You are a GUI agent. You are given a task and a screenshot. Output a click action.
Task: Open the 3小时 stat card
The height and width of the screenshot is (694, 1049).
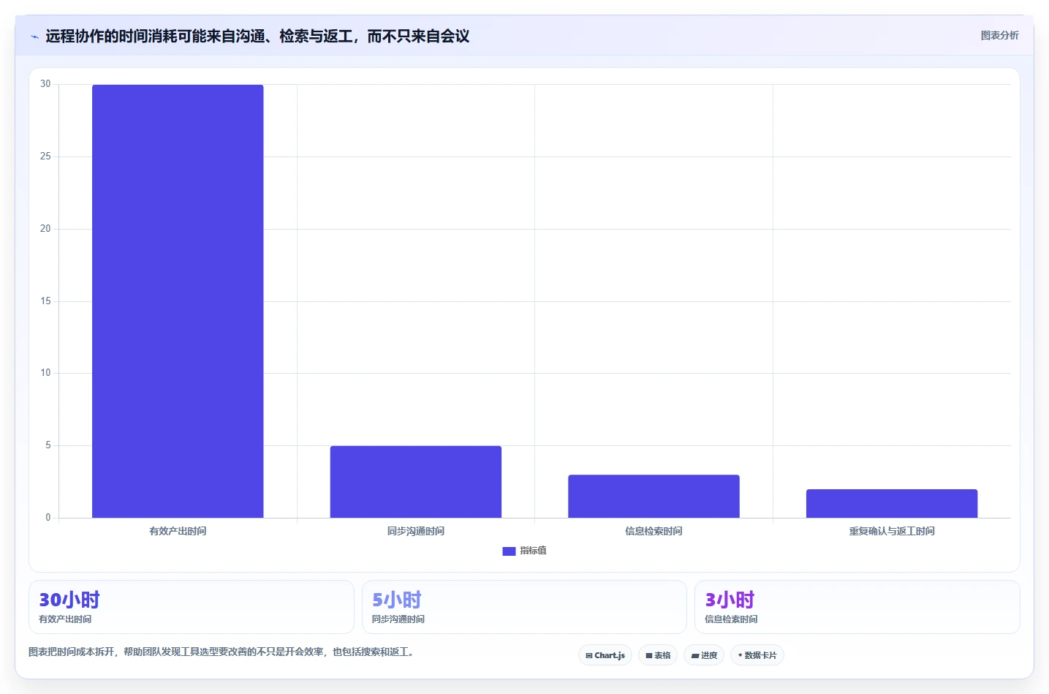coord(857,607)
